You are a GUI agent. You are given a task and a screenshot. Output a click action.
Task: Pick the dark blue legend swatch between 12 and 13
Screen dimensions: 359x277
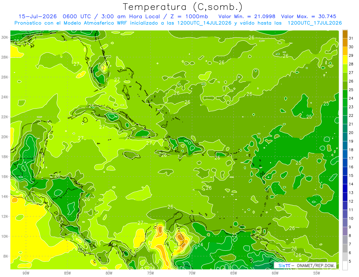345,197
